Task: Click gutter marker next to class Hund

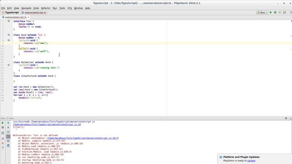Action: [x=9, y=35]
